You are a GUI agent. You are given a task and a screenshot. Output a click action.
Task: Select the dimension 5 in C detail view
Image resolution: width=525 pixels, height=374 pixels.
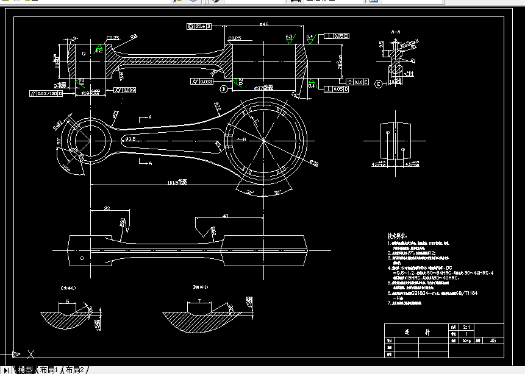(x=67, y=301)
